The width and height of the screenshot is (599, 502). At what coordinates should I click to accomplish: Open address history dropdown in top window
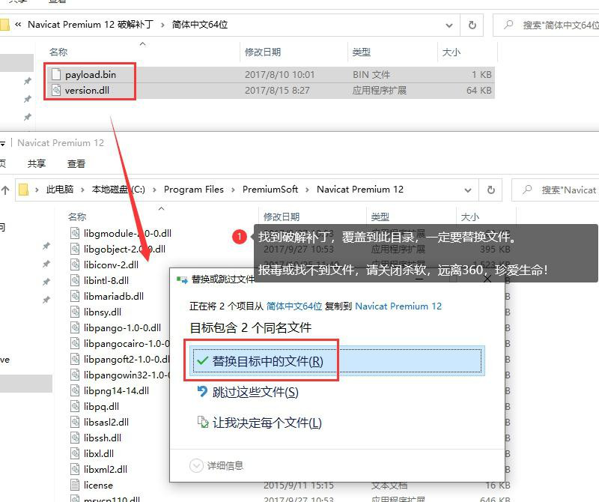coord(449,25)
